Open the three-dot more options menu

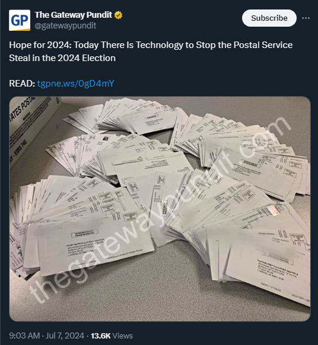(306, 18)
